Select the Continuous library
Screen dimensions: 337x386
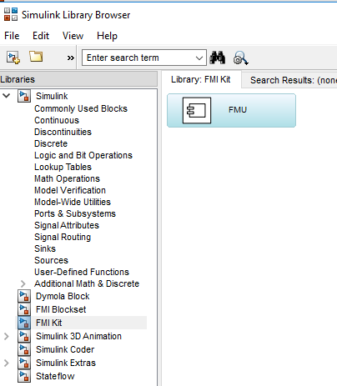[x=57, y=120]
